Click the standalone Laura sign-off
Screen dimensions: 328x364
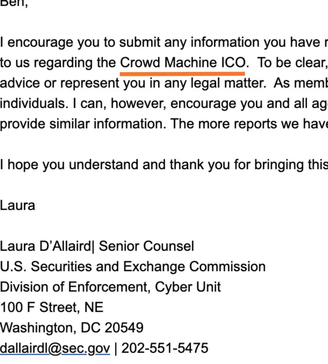click(x=17, y=206)
